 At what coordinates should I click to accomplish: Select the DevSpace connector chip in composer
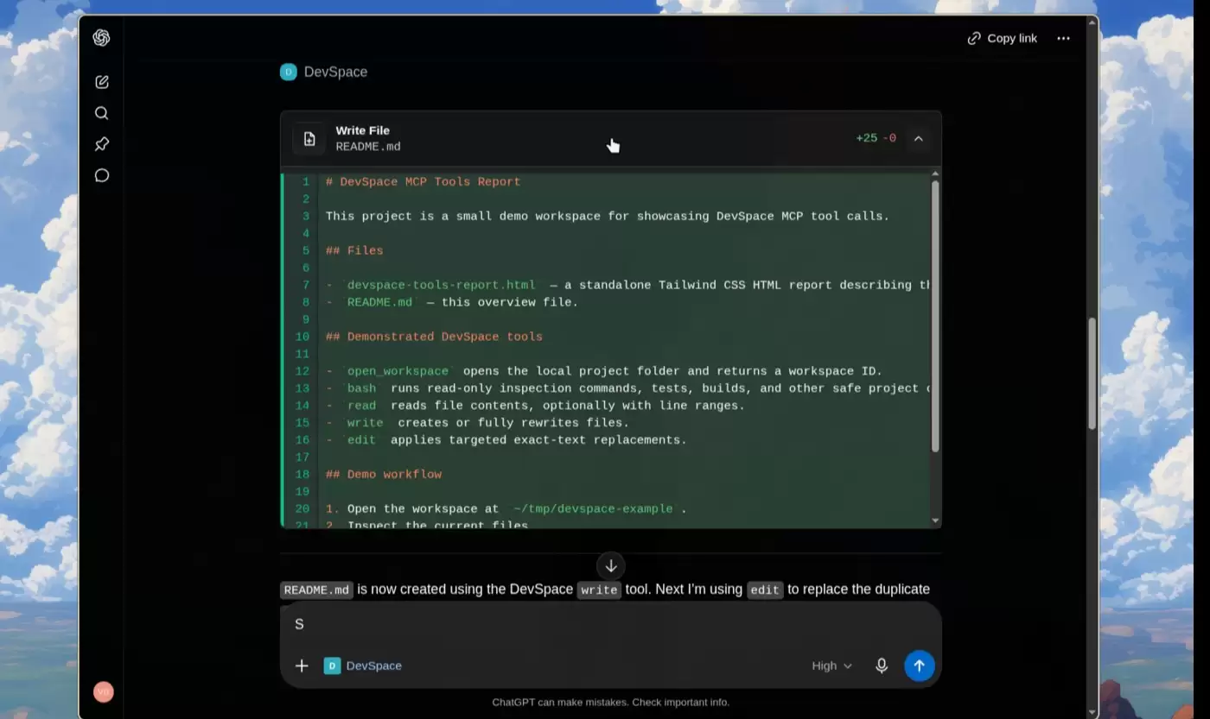pos(363,665)
